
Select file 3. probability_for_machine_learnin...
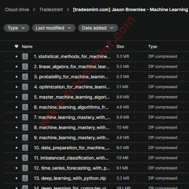tap(71, 77)
